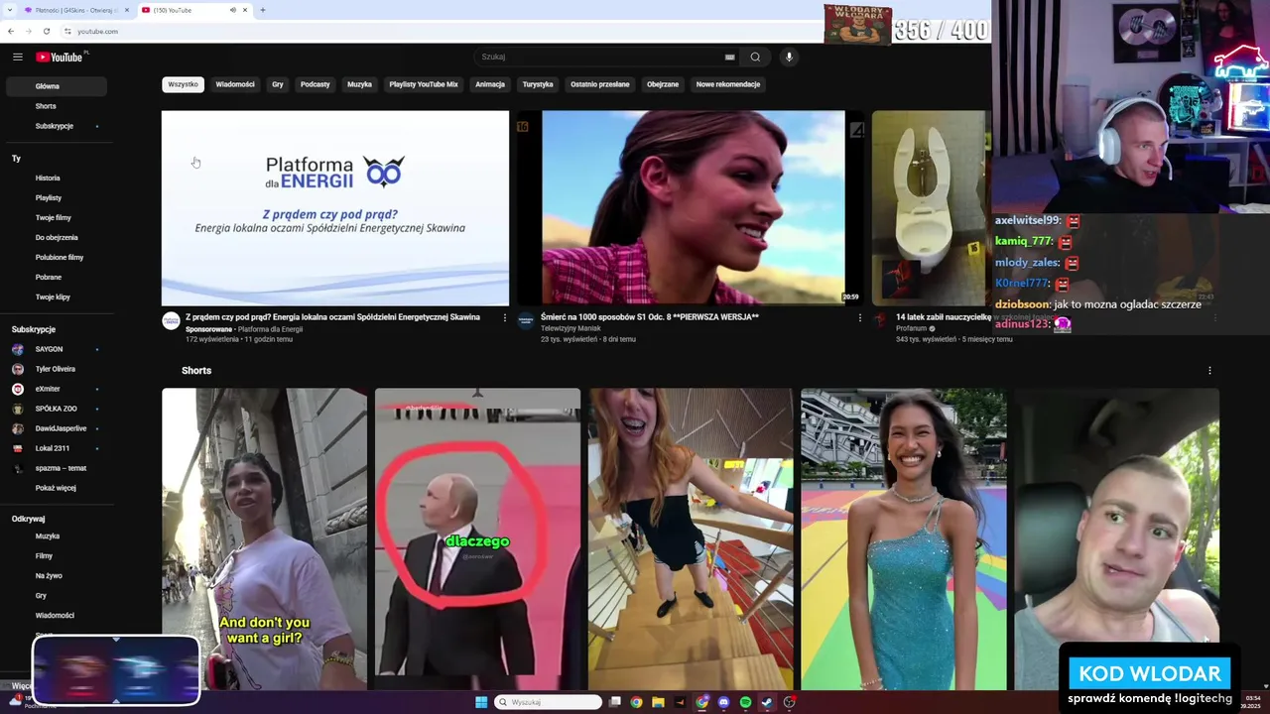Click the browser back arrow
Image resolution: width=1270 pixels, height=714 pixels.
coord(11,31)
